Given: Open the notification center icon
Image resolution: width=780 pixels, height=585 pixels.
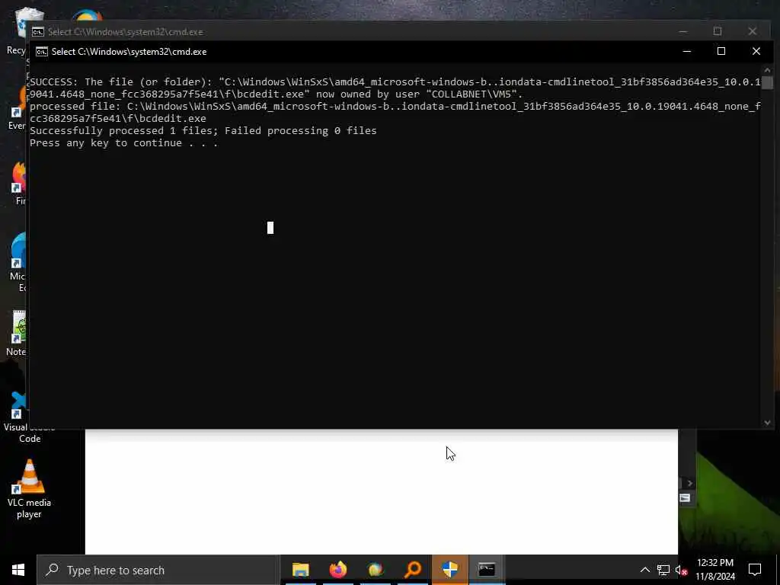Looking at the screenshot, I should click(x=755, y=570).
